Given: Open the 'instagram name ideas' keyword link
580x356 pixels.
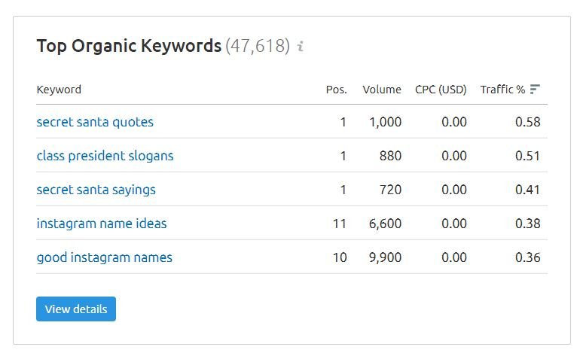Looking at the screenshot, I should coord(102,224).
